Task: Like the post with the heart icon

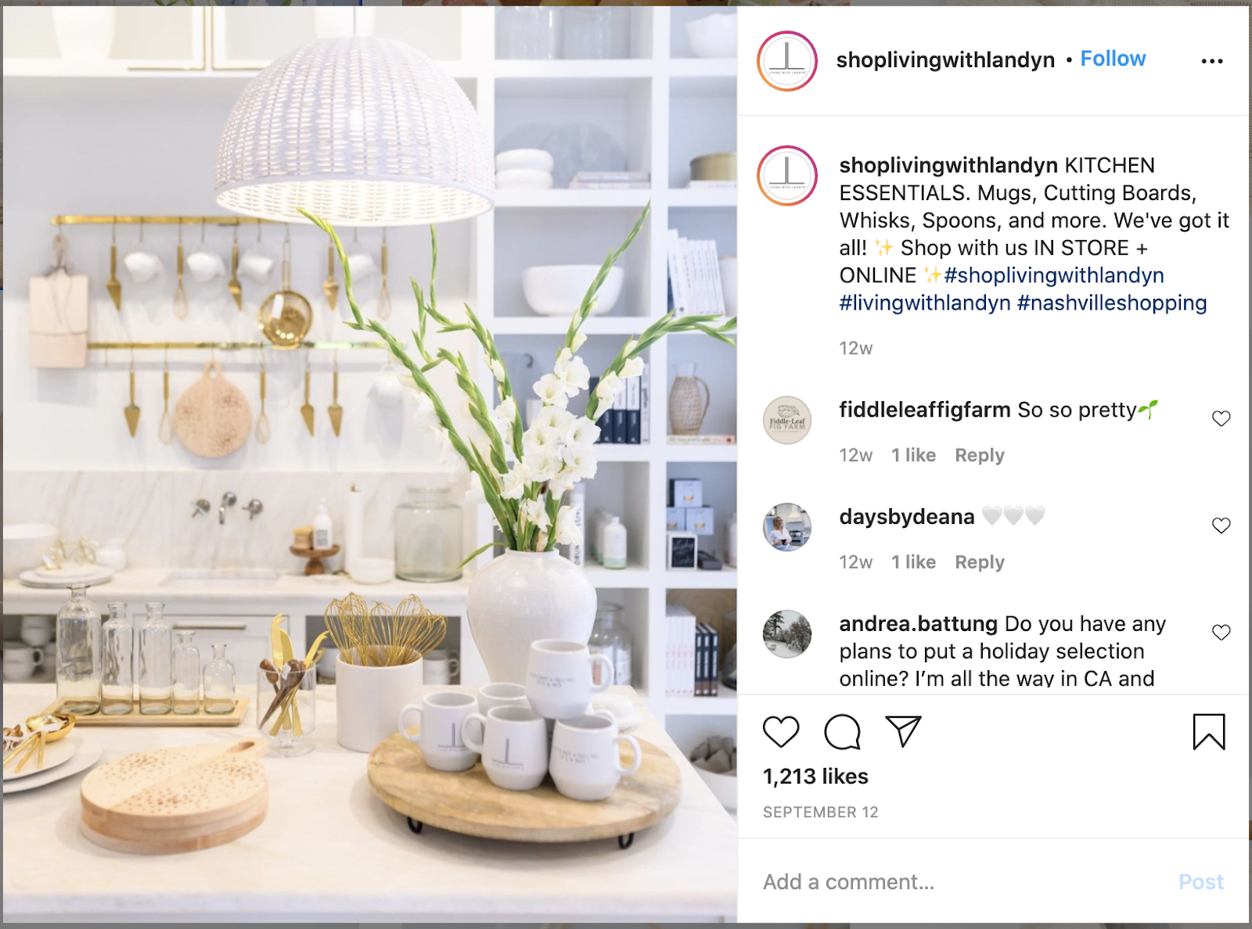Action: (781, 732)
